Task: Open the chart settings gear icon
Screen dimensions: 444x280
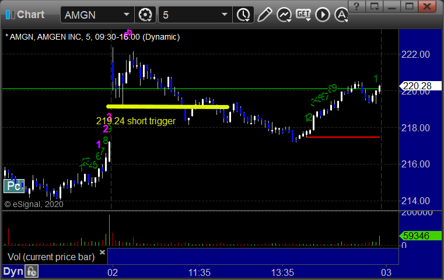Action: (x=145, y=15)
